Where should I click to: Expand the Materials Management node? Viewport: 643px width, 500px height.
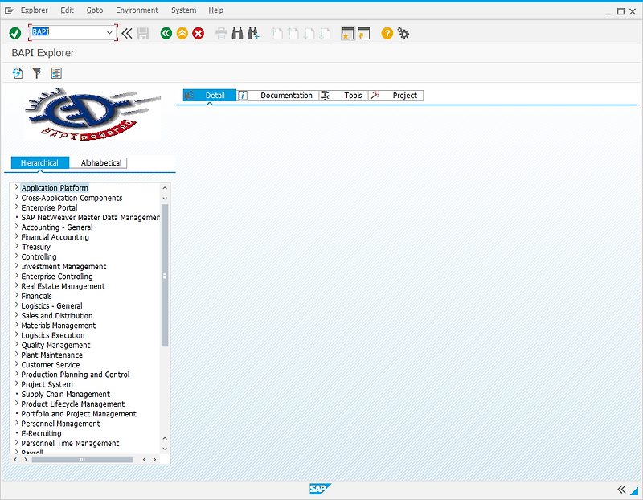click(x=17, y=325)
